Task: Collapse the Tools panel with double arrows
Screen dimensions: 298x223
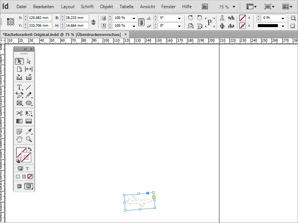Action: [x=25, y=49]
